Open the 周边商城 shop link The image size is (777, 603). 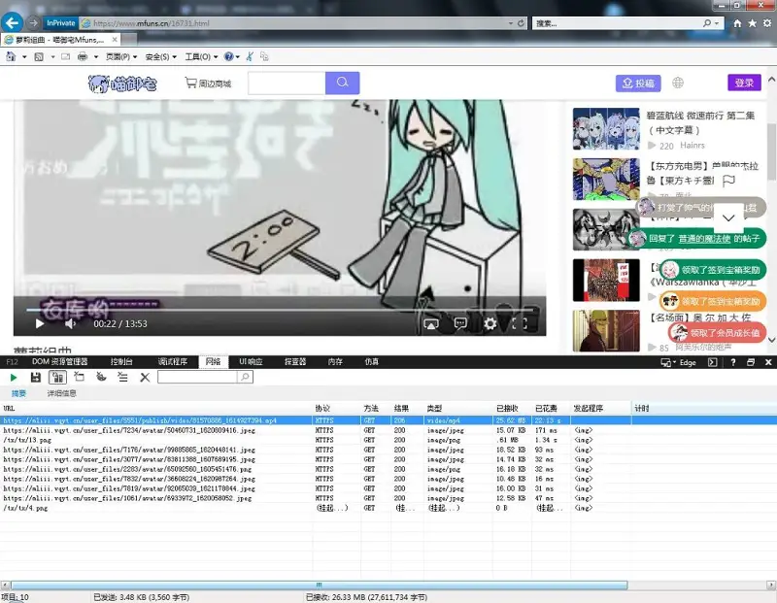(x=208, y=84)
